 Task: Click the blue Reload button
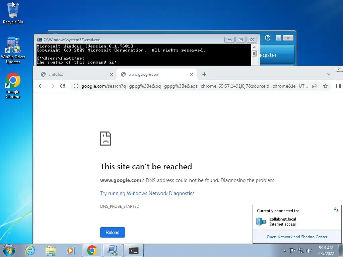pos(113,232)
